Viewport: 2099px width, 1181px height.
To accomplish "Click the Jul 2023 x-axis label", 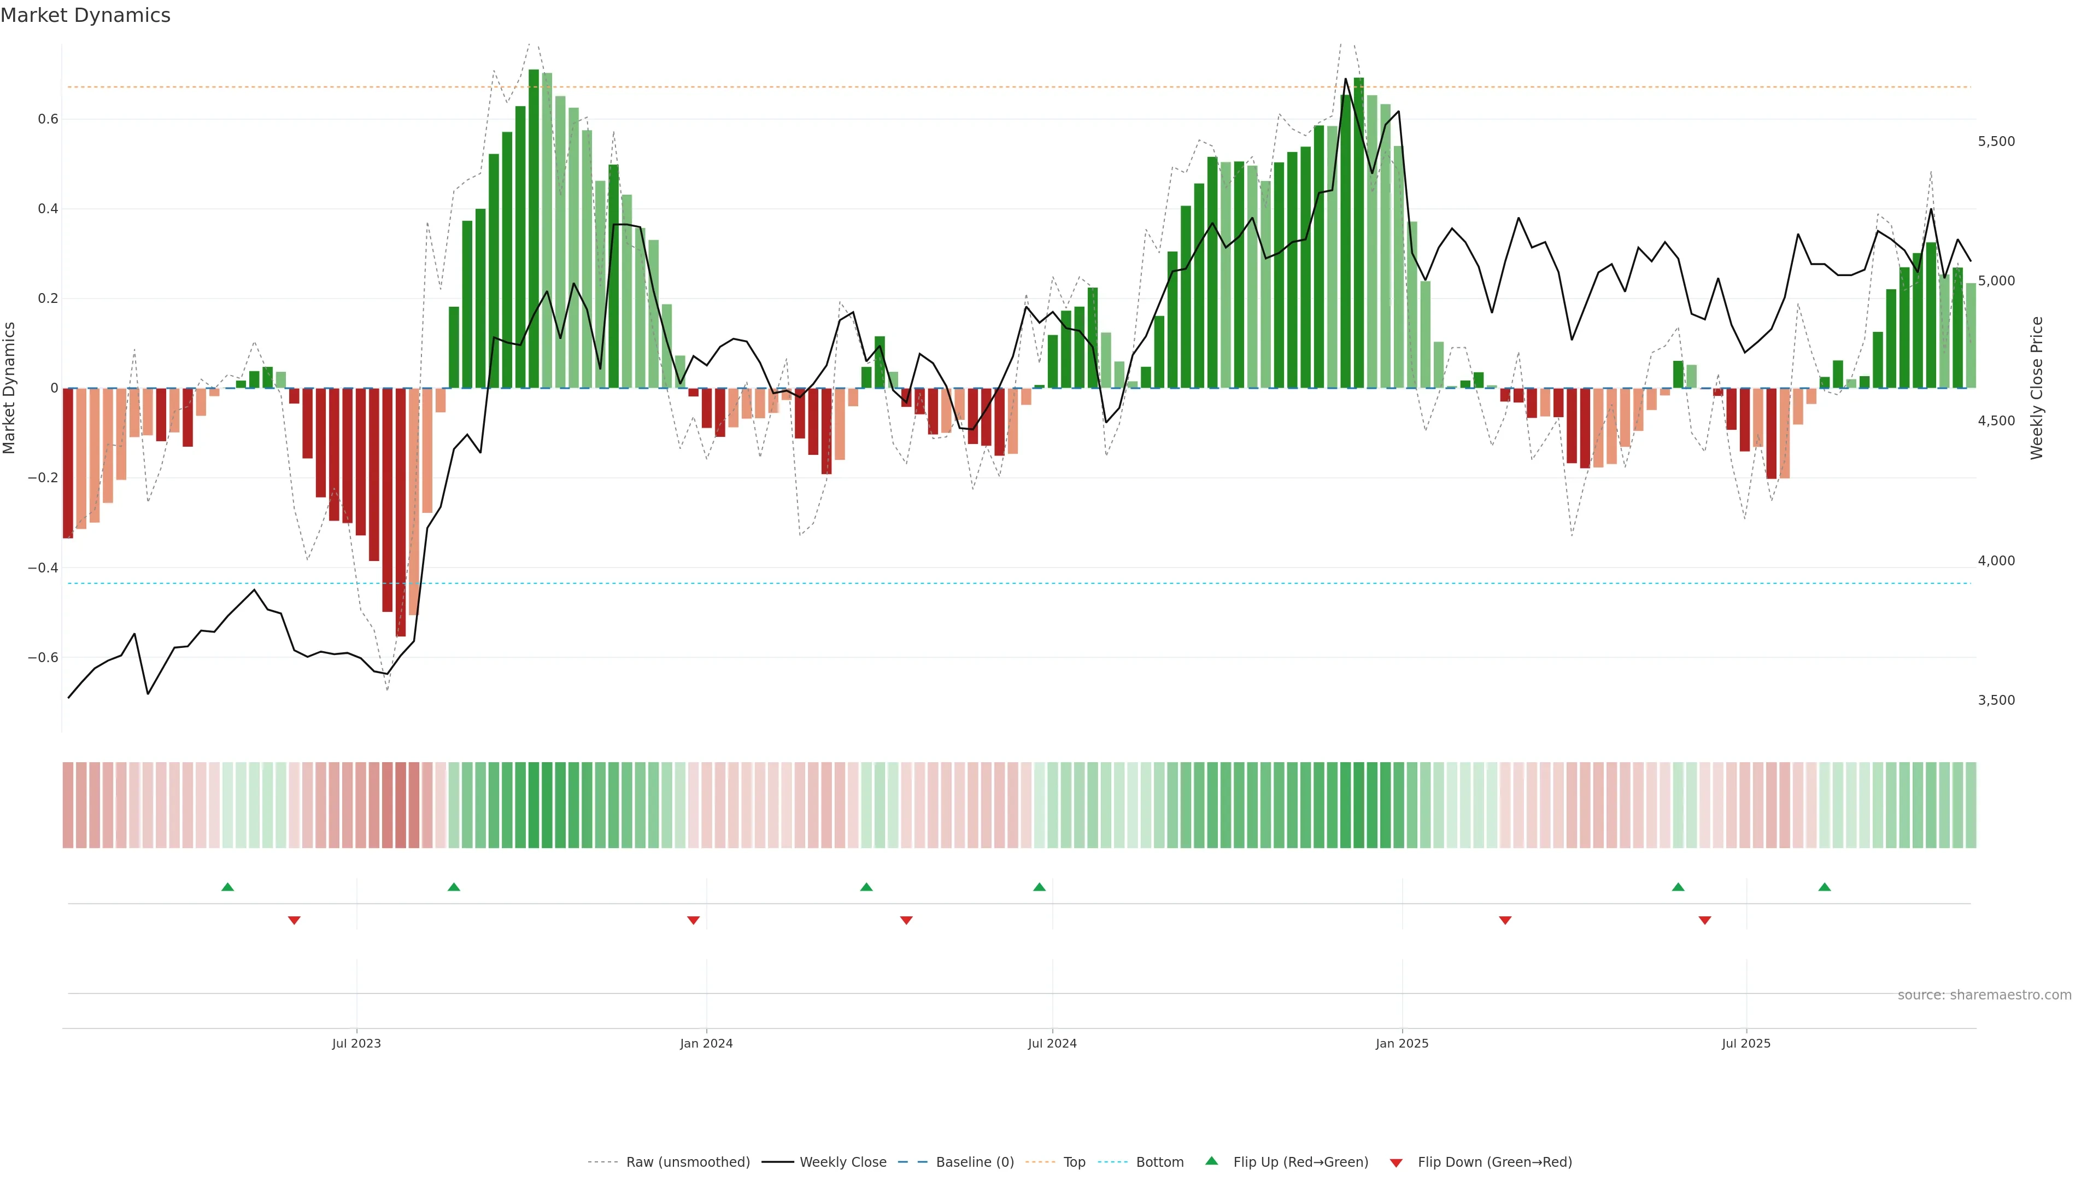I will tap(356, 1043).
